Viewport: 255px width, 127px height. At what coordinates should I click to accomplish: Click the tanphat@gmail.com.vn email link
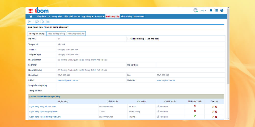(68, 80)
